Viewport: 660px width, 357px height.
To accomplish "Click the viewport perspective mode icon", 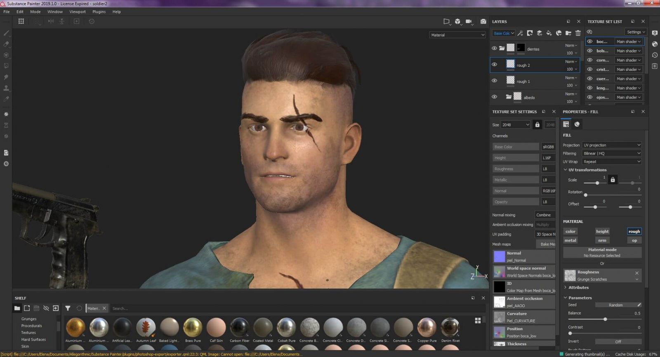I will (446, 21).
